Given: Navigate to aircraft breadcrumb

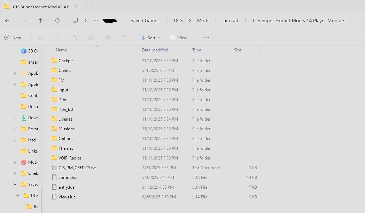Looking at the screenshot, I should point(231,21).
